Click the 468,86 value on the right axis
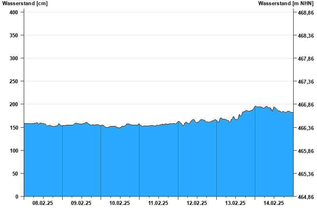This screenshot has height=218, width=317. tap(306, 13)
